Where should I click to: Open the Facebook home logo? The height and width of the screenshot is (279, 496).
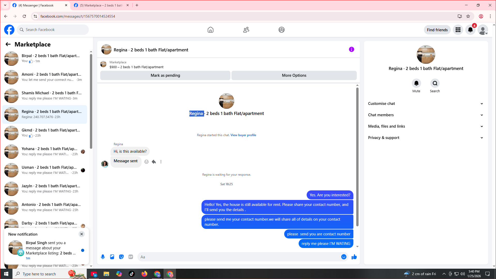point(9,30)
